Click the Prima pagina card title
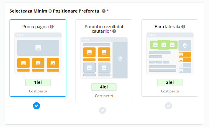Viewport: 209px width, 127px height. (35, 27)
